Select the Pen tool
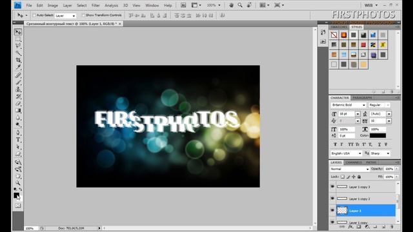Image resolution: width=413 pixels, height=232 pixels. [18, 133]
